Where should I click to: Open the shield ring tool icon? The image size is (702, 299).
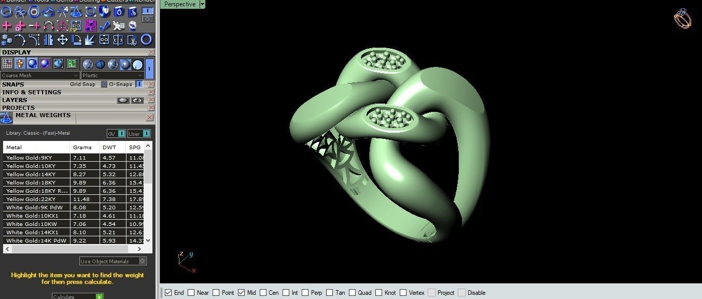click(x=104, y=11)
